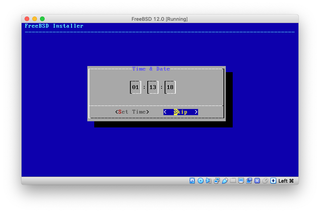Select the seconds field showing 18
Viewport: 320px width, 213px height.
[x=170, y=88]
